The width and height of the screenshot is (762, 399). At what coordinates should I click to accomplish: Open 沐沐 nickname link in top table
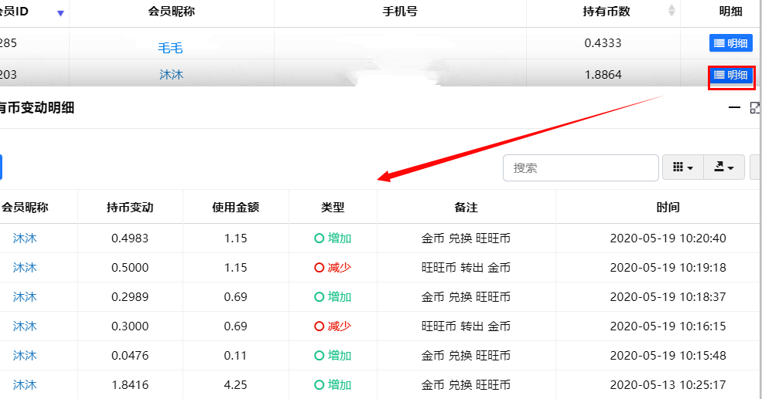[x=172, y=75]
